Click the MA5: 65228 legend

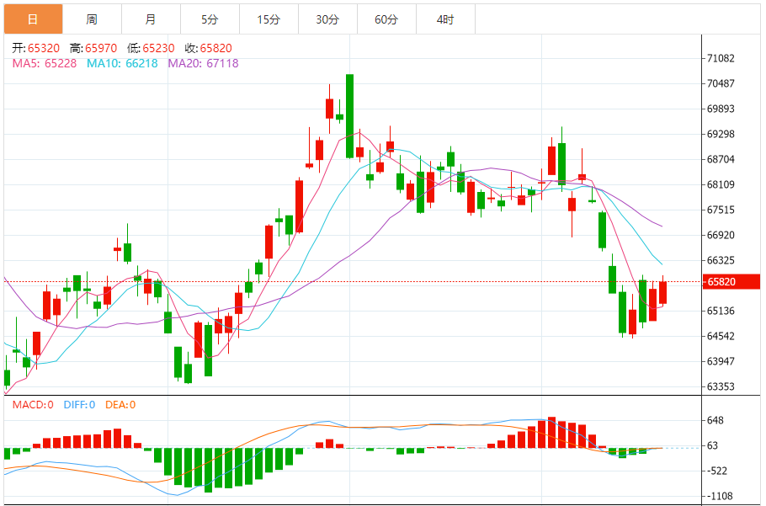[x=45, y=63]
